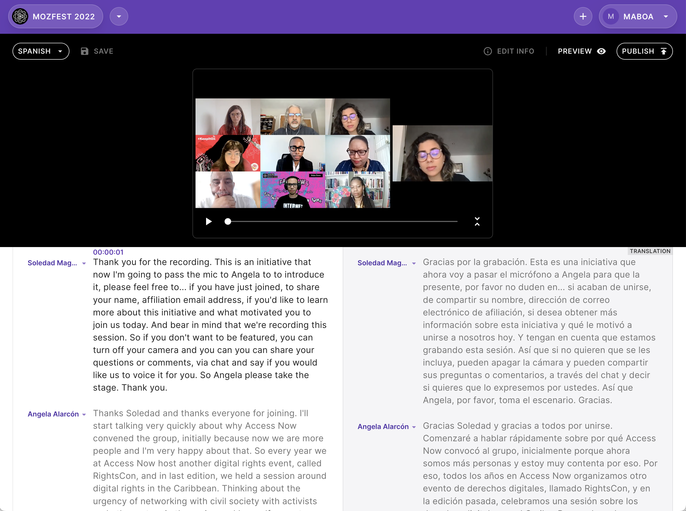Click the 00:00:01 timestamp
Viewport: 686px width, 511px height.
(x=108, y=252)
